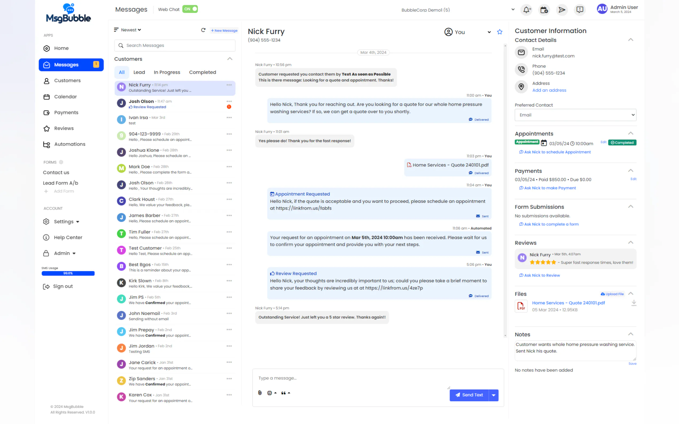
Task: Open the calendar add icon in header
Action: click(544, 10)
